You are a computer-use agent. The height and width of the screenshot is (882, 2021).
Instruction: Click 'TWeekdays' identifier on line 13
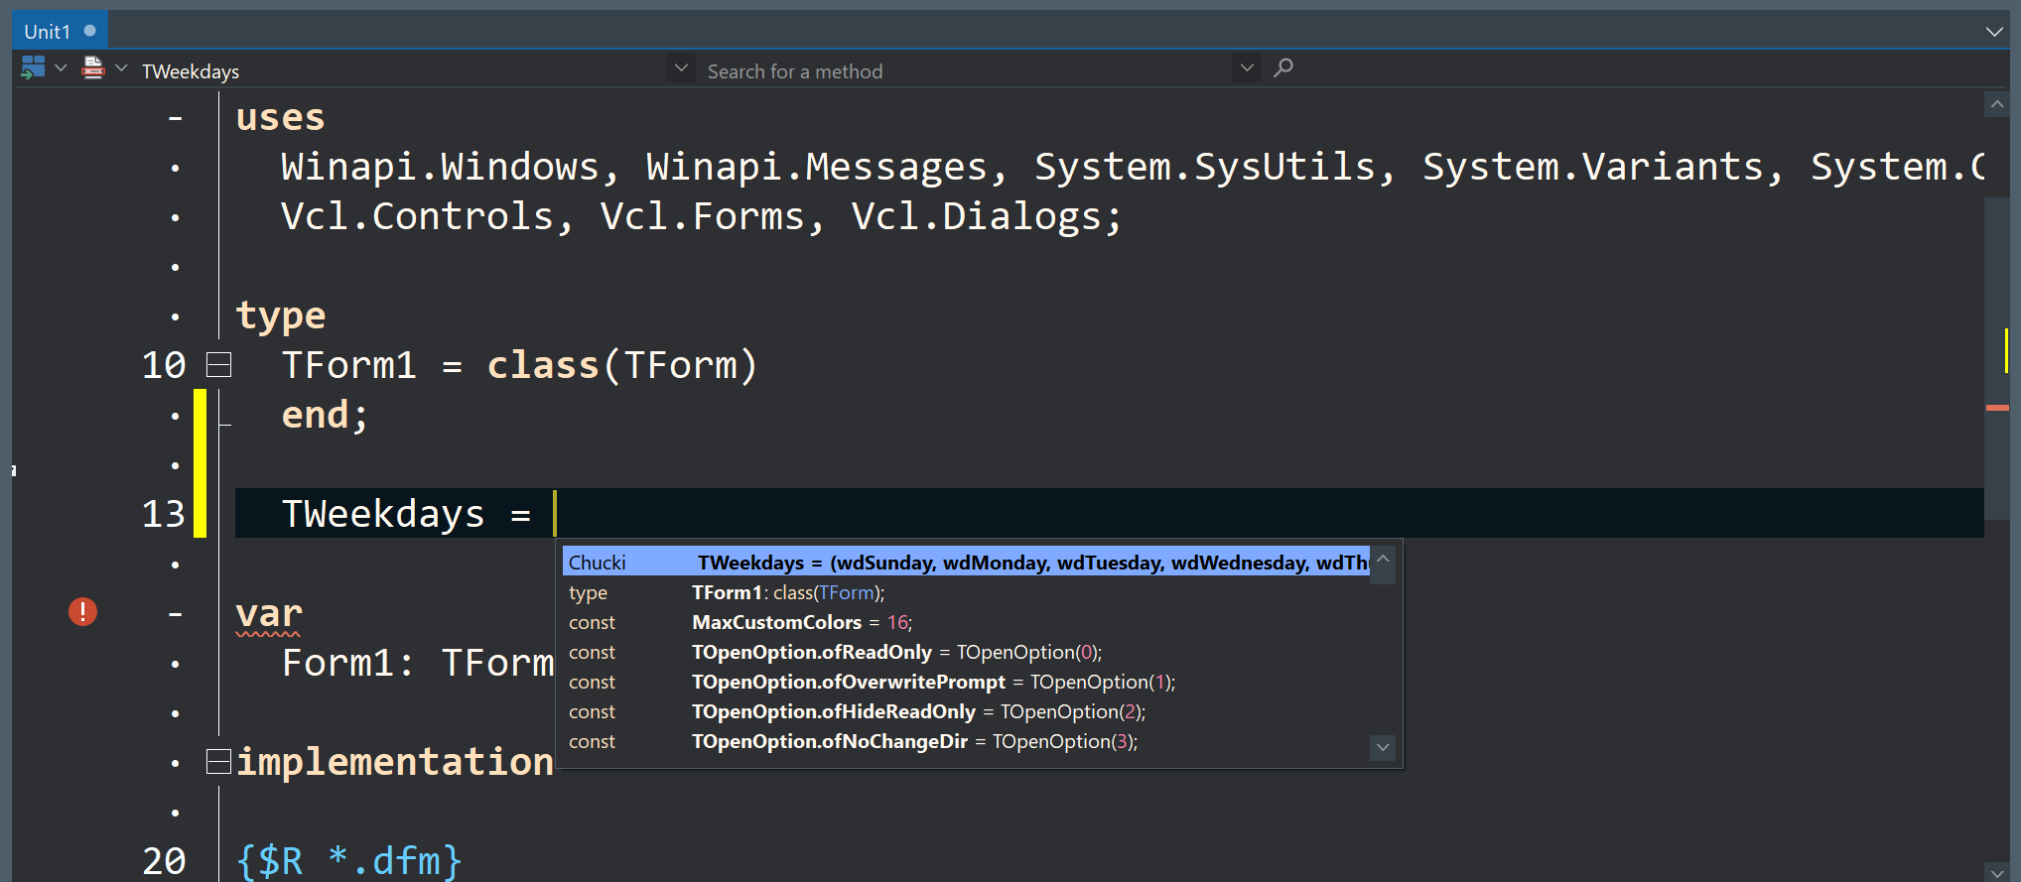(x=383, y=514)
